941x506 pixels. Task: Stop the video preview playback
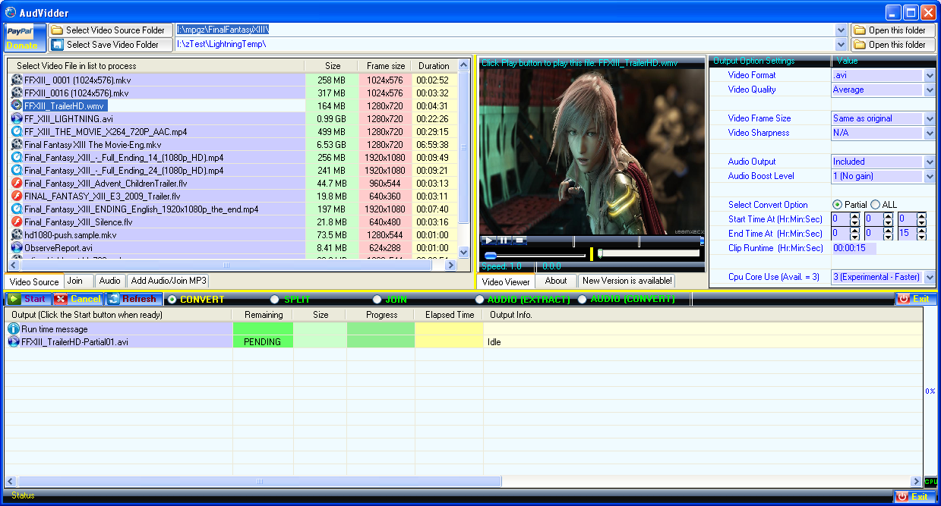coord(519,240)
